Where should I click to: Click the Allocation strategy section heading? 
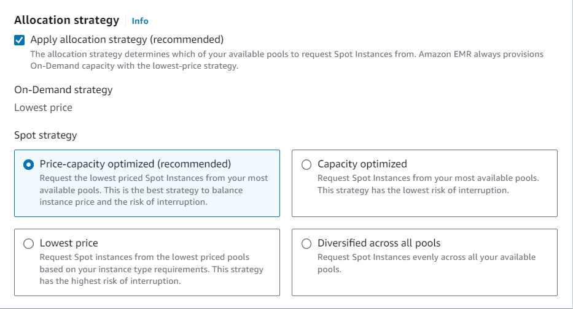click(66, 20)
